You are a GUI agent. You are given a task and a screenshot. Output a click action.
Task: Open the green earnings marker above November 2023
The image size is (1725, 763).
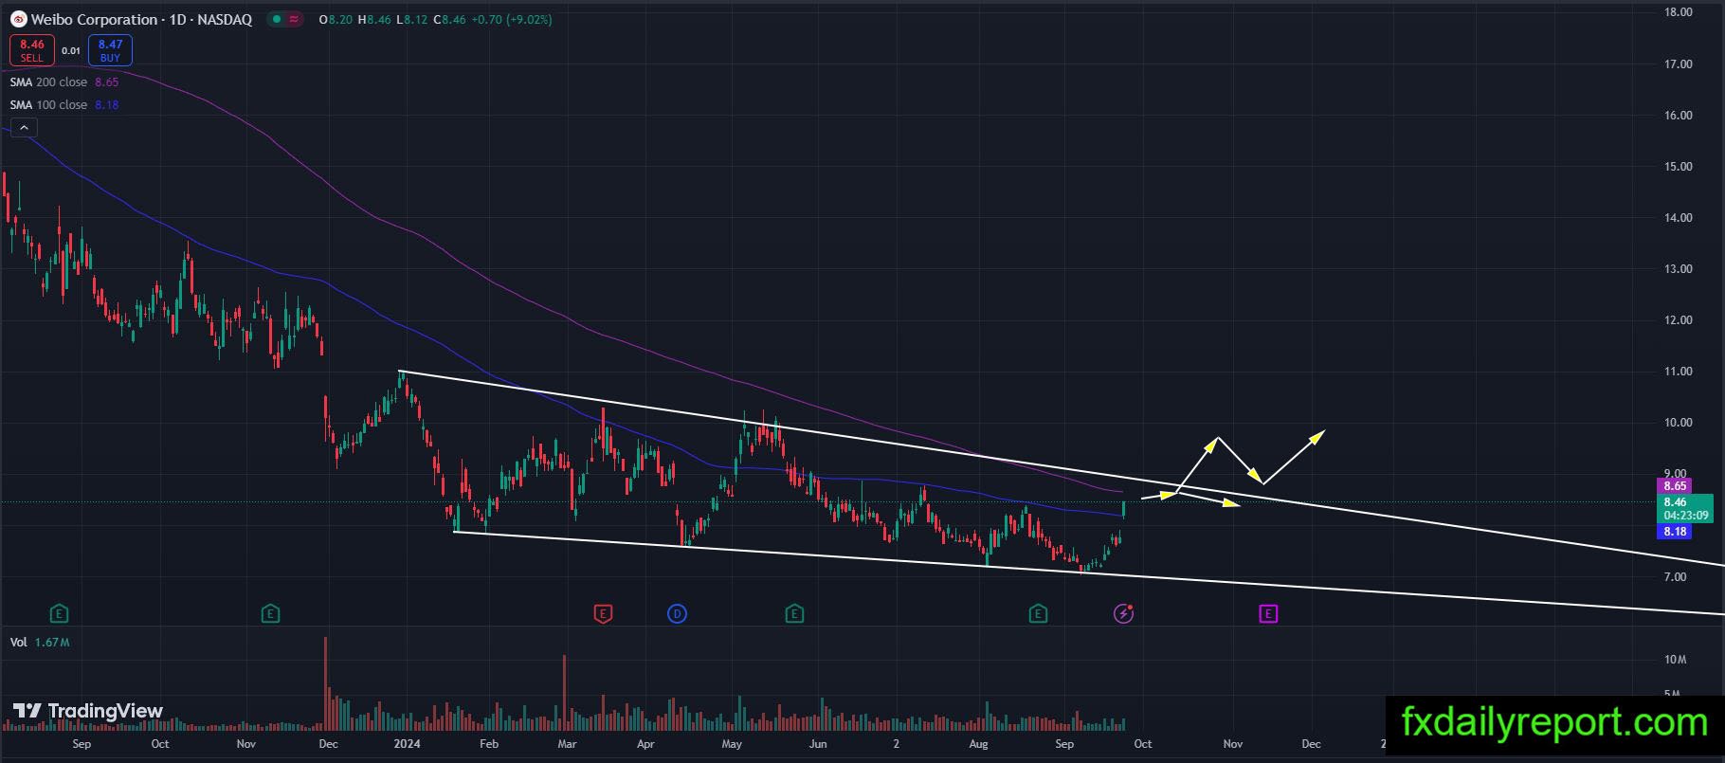[x=270, y=614]
